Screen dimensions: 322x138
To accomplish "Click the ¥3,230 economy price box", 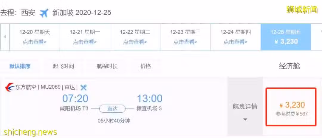I will pyautogui.click(x=291, y=107).
